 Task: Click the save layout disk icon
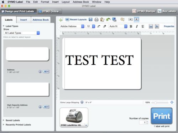[x=90, y=20]
